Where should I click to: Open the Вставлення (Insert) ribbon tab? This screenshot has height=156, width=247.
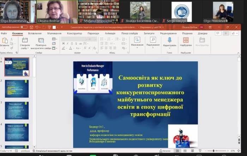35,34
